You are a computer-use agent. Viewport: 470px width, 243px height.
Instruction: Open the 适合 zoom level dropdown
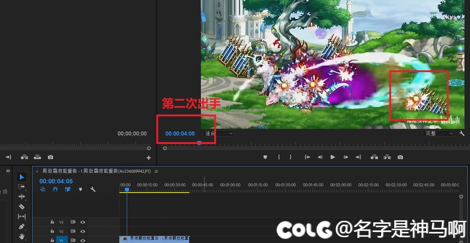point(218,133)
